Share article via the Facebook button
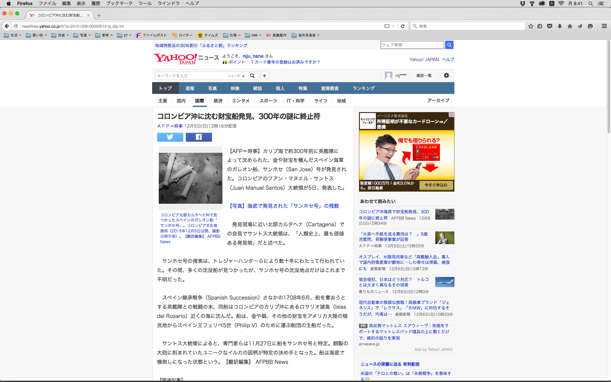The width and height of the screenshot is (611, 382). [x=199, y=137]
